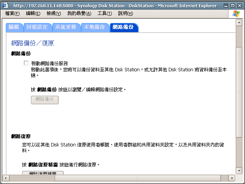Open the 檔案(F) menu
The height and width of the screenshot is (184, 245).
(x=12, y=13)
